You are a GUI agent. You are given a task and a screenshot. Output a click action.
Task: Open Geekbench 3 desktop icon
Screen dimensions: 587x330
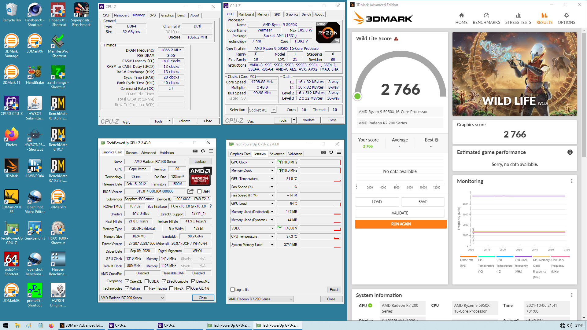[x=35, y=231]
